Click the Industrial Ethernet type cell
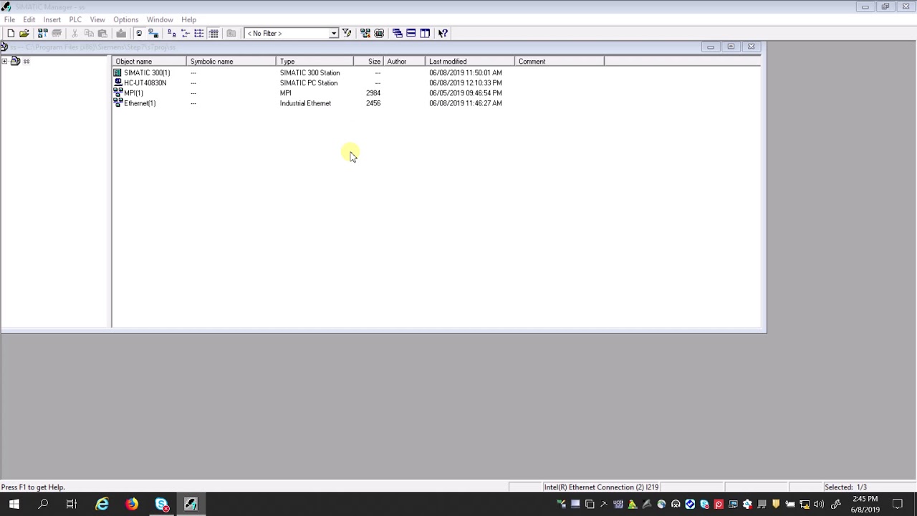The image size is (917, 516). [305, 103]
